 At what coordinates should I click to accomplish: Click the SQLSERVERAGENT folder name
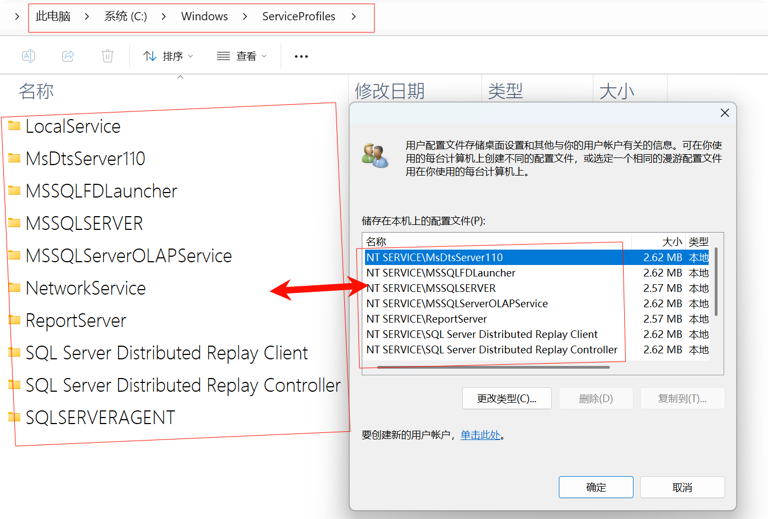click(x=100, y=418)
